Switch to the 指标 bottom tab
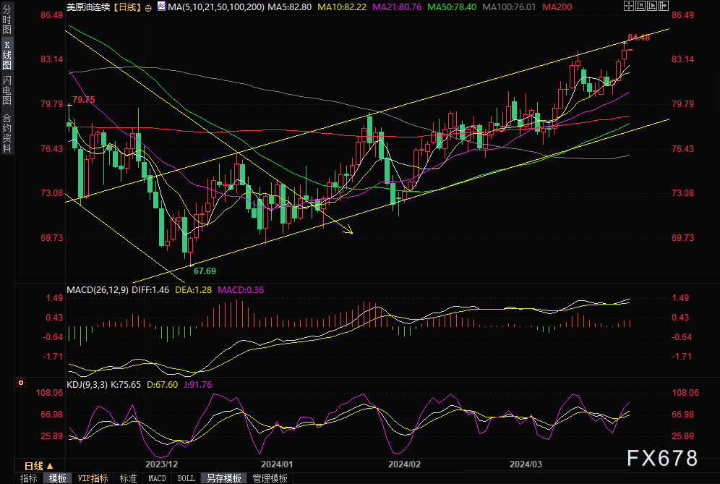Screen dimensions: 720x484 tap(28, 478)
